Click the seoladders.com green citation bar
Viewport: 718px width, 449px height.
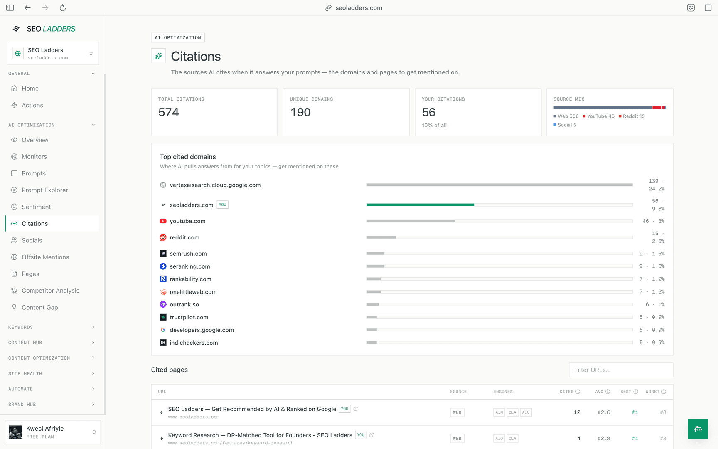click(420, 205)
